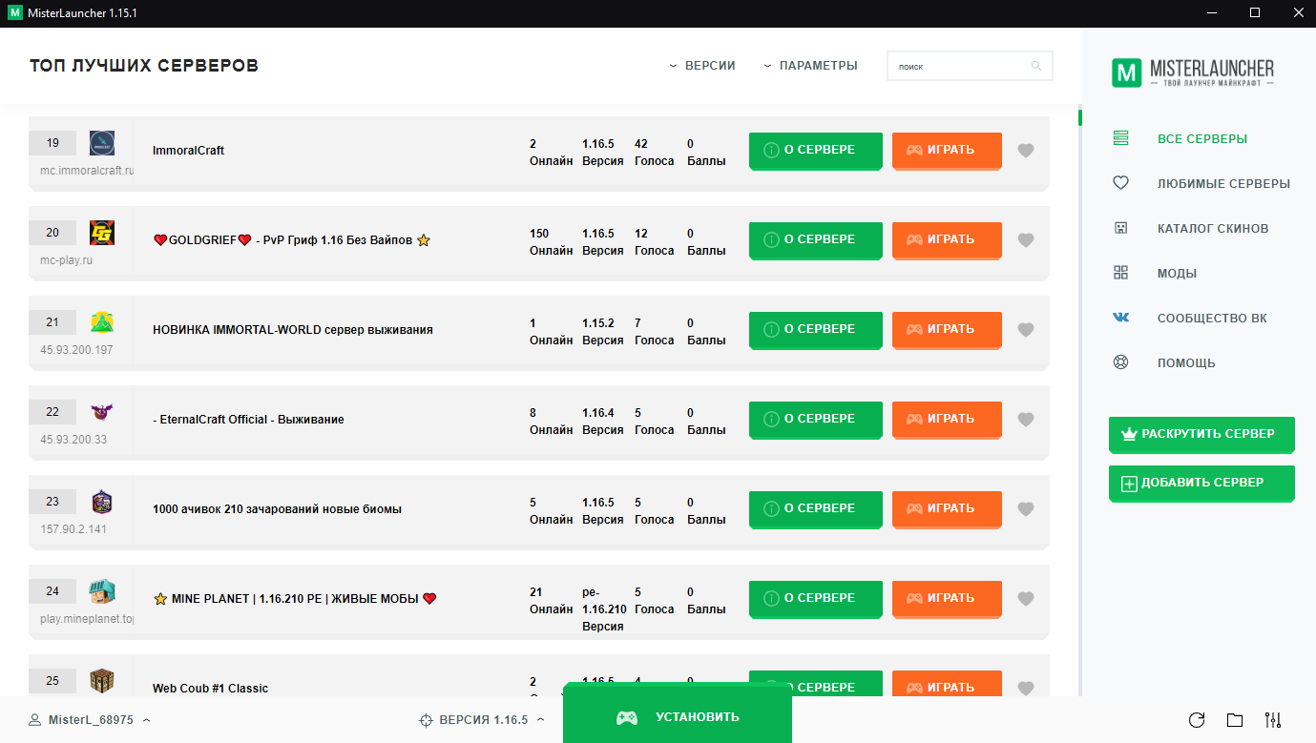This screenshot has width=1316, height=743.
Task: Click the MisterLauncher logo
Action: pyautogui.click(x=1193, y=72)
